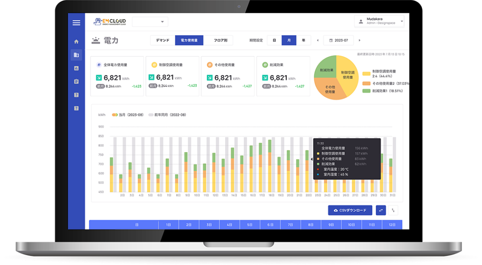Set period to 日 (day)
Screen dimensions: 482x265
274,40
